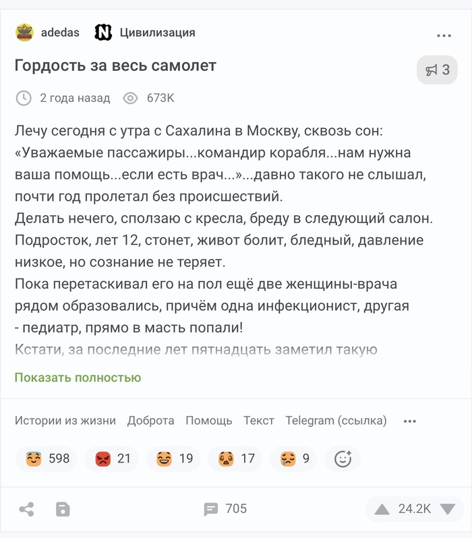Expand post with Показать полностью
Viewport: 472px width, 538px height.
click(x=78, y=378)
